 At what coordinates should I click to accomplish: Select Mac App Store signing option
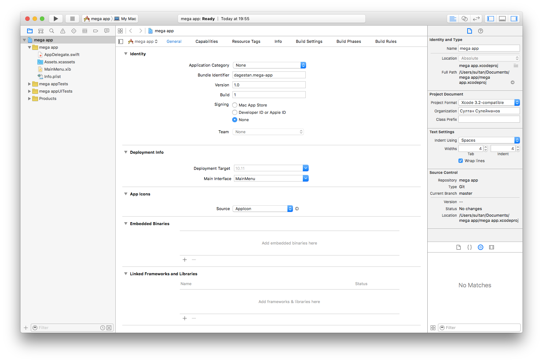point(235,105)
